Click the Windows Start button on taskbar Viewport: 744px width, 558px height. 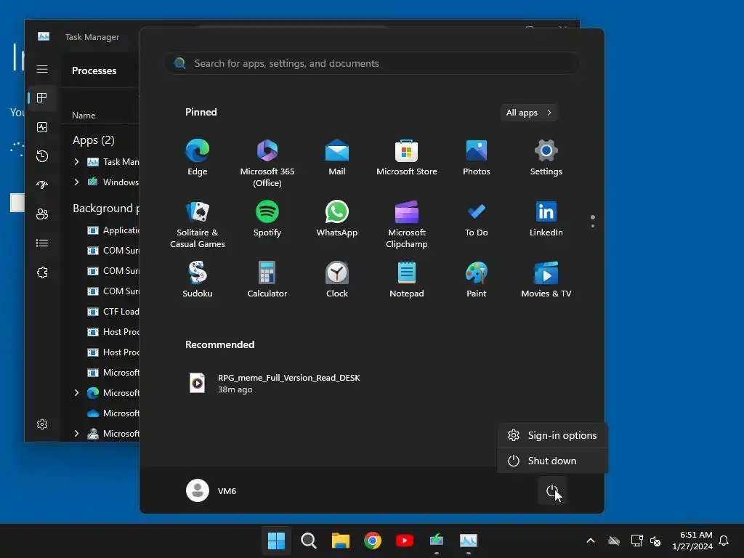(x=276, y=541)
